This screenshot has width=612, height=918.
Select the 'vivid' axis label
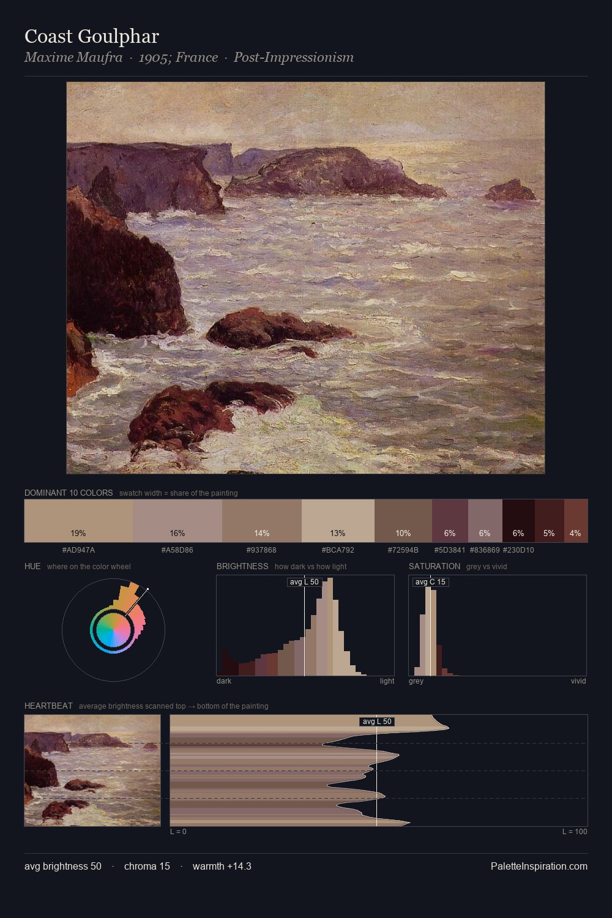pos(578,681)
